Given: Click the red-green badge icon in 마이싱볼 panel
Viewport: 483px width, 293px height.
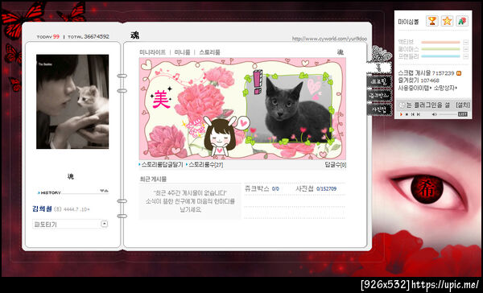Looking at the screenshot, I should click(x=462, y=21).
